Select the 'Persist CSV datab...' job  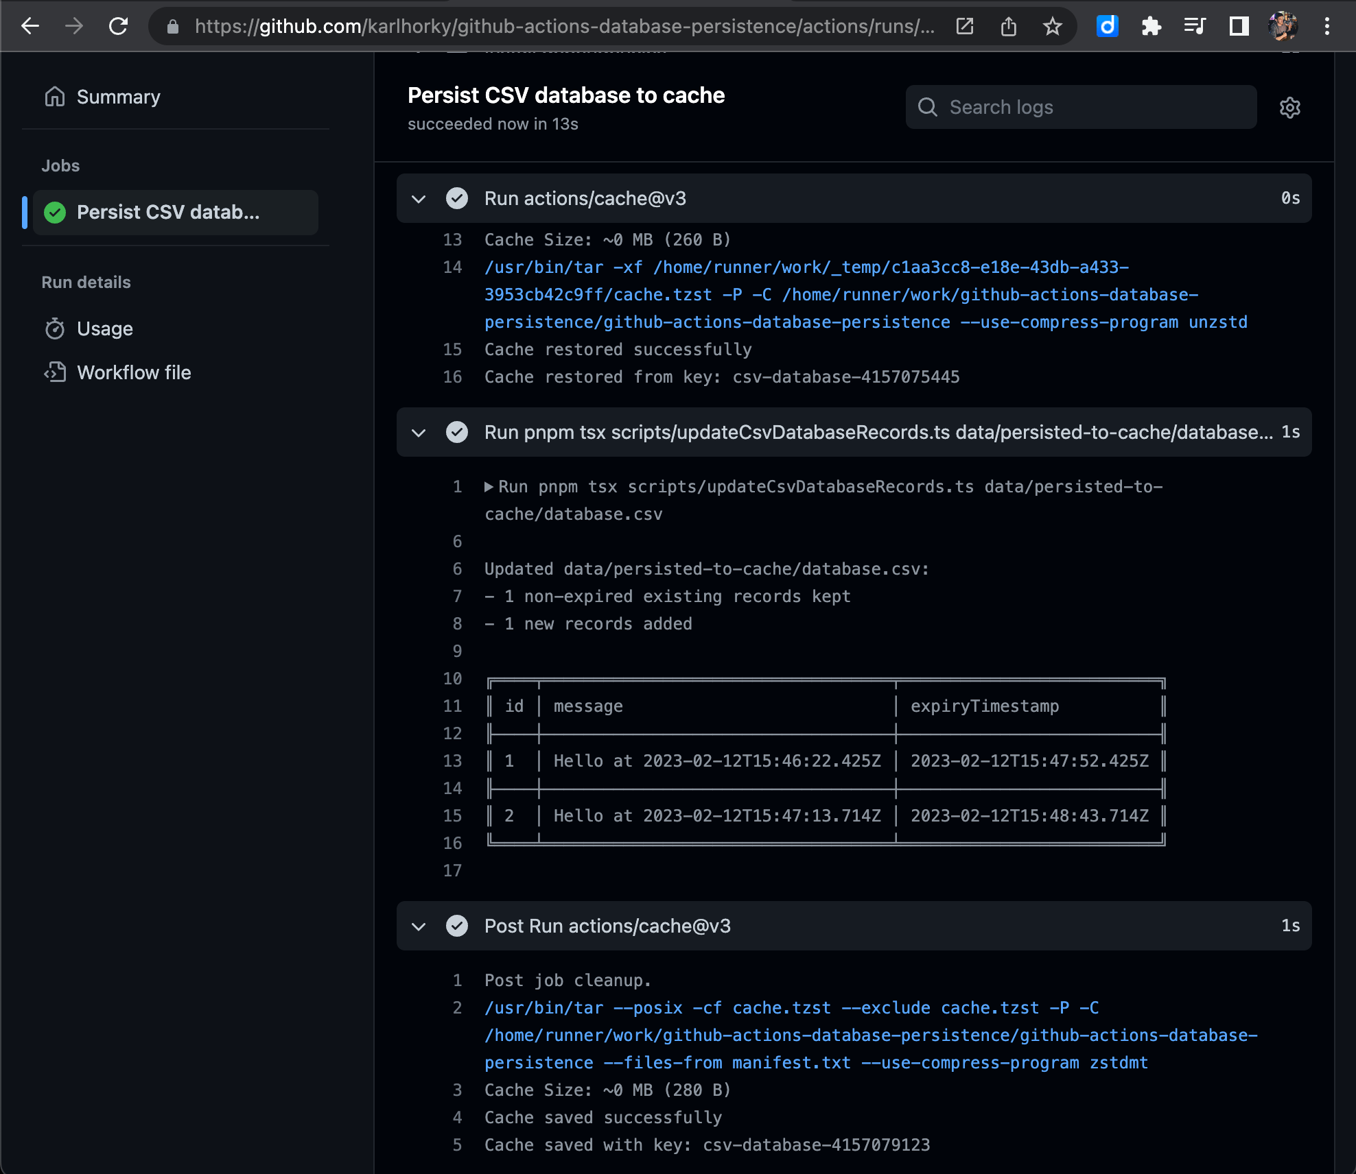[x=168, y=213]
